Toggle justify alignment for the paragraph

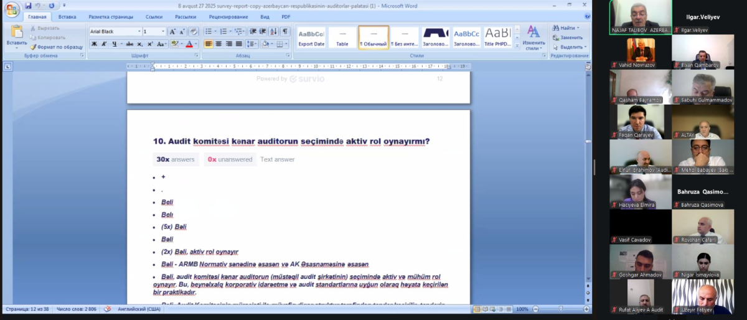click(x=238, y=44)
